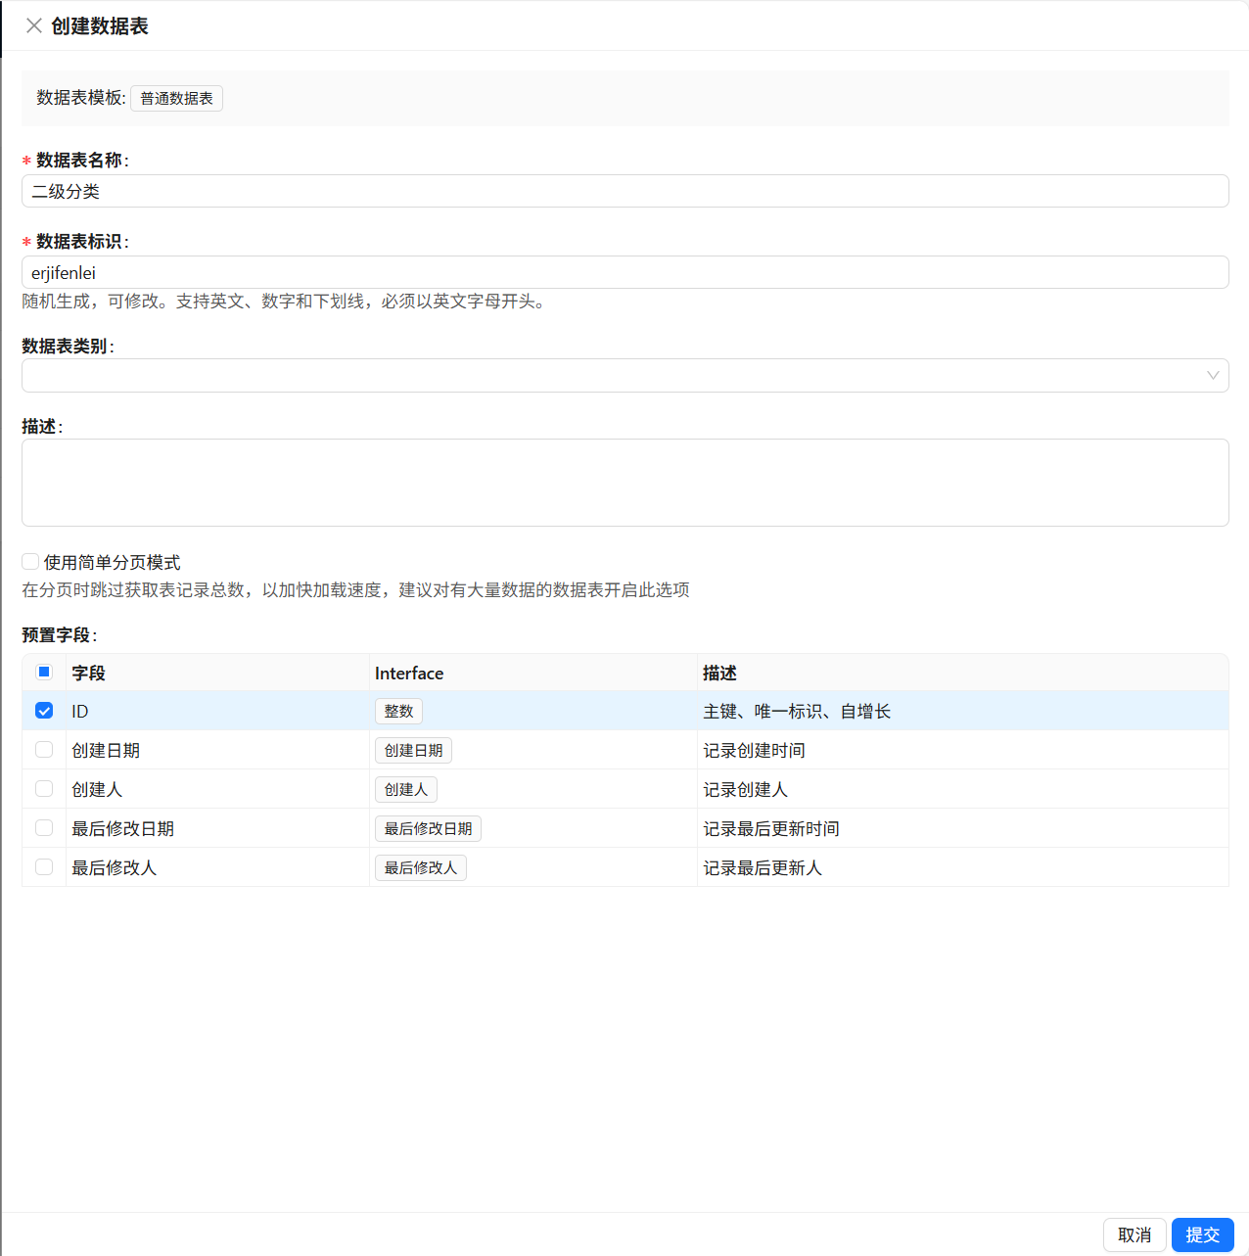Toggle select-all checkbox in 预置字段 header

coord(44,672)
